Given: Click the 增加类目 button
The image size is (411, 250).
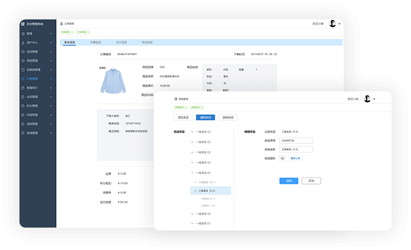Looking at the screenshot, I should pyautogui.click(x=183, y=117).
